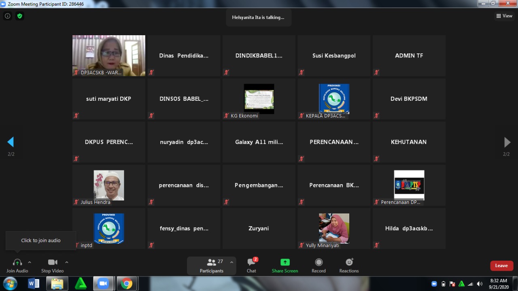
Task: Start recording with the Record button
Action: pos(318,265)
